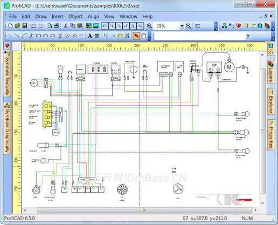Open the File menu
278x225 pixels.
click(13, 17)
